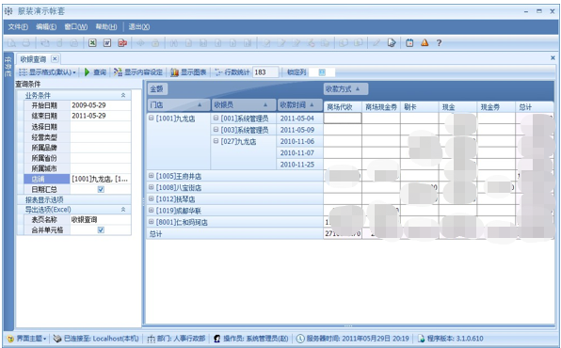
Task: Open the 窗口(W) menu
Action: point(76,27)
